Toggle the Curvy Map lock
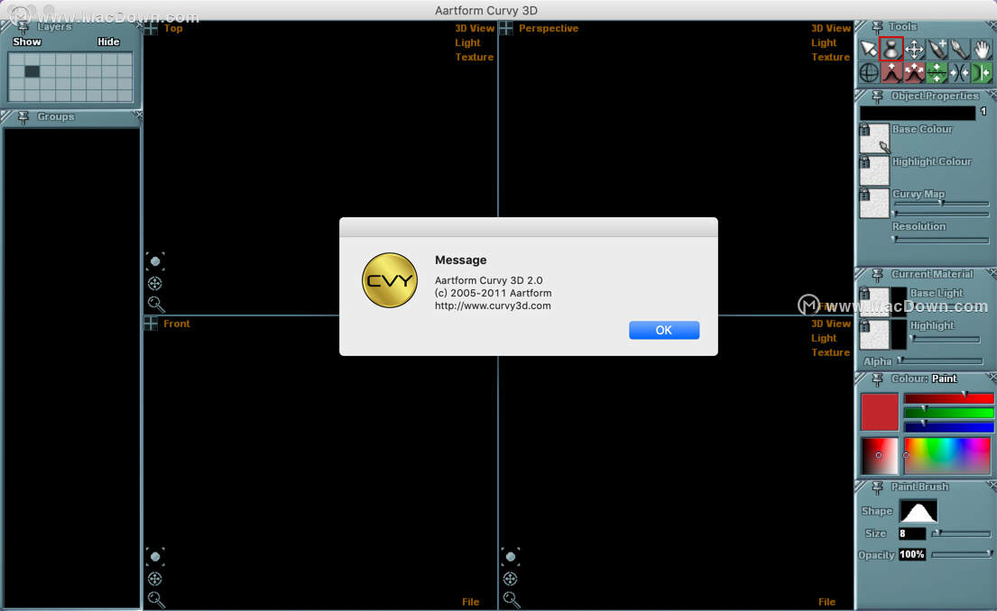 [864, 194]
